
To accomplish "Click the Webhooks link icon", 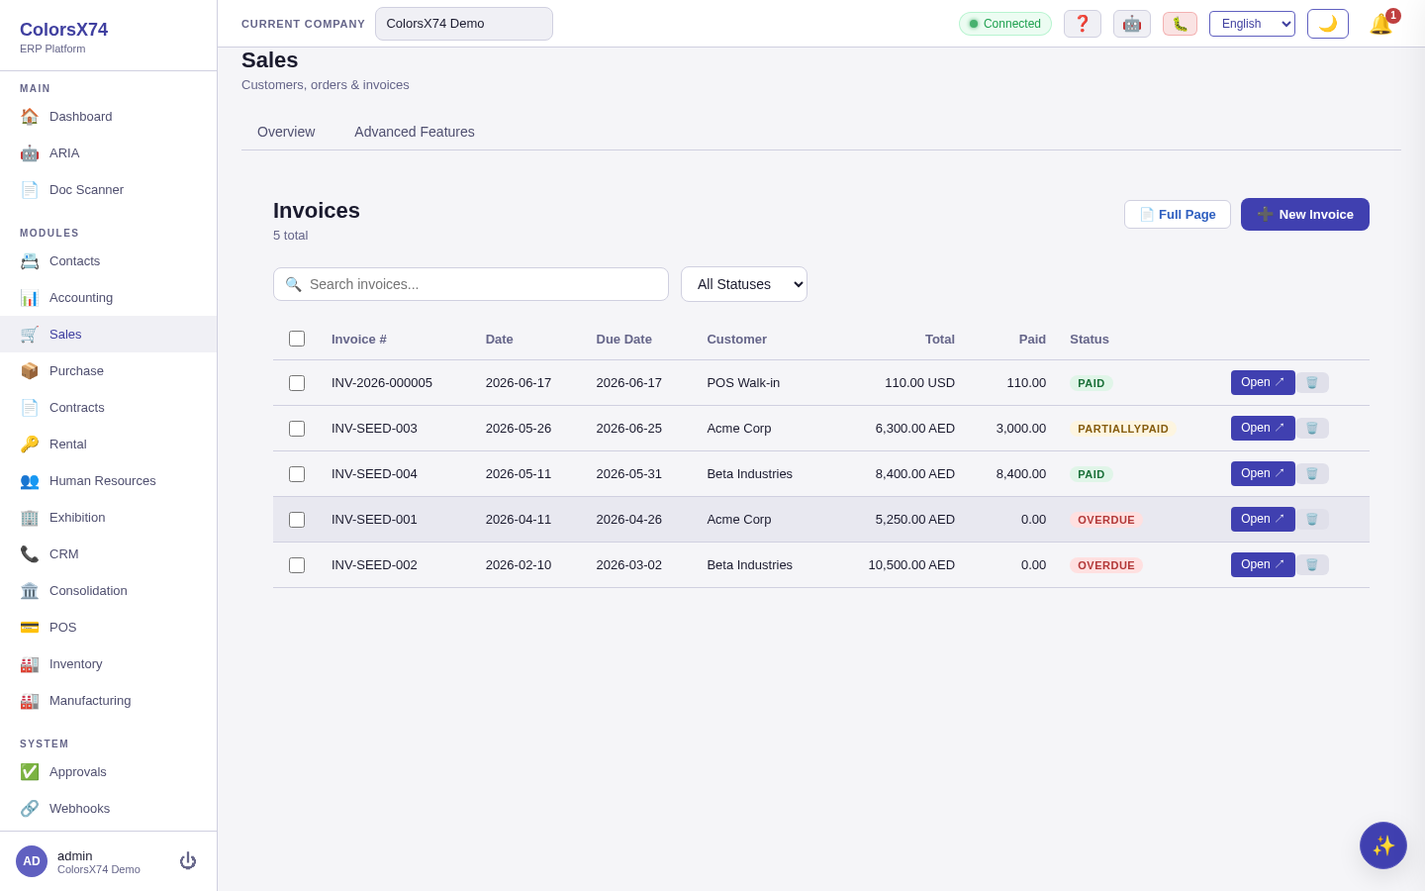I will [x=30, y=808].
